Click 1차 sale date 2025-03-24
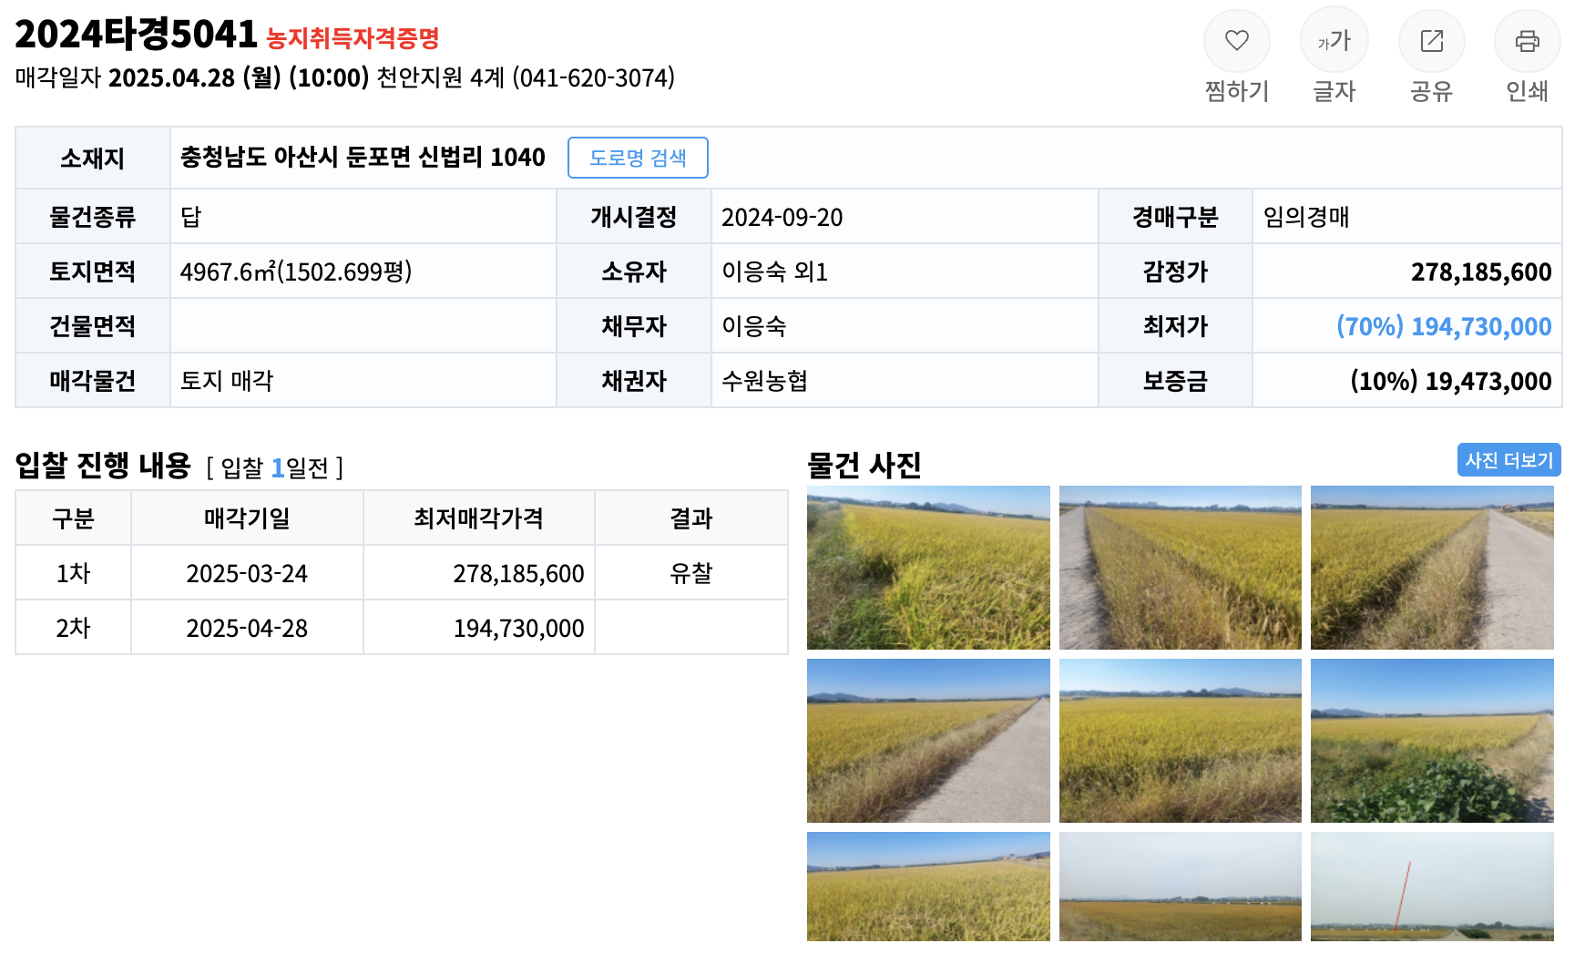1585x964 pixels. click(247, 573)
